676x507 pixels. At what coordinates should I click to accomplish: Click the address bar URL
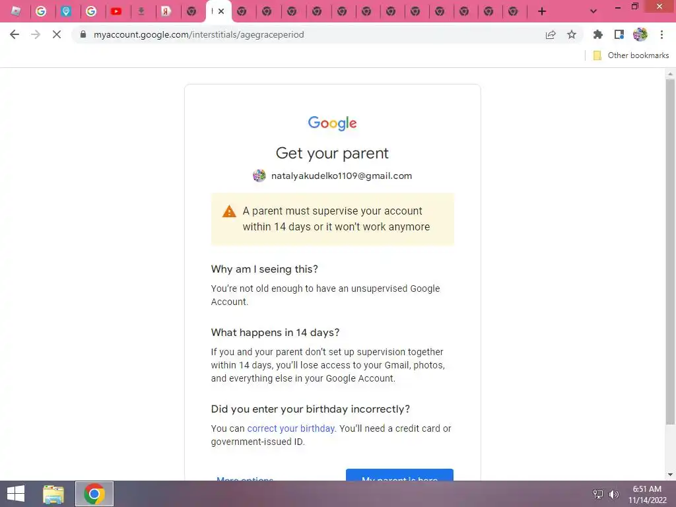point(199,34)
